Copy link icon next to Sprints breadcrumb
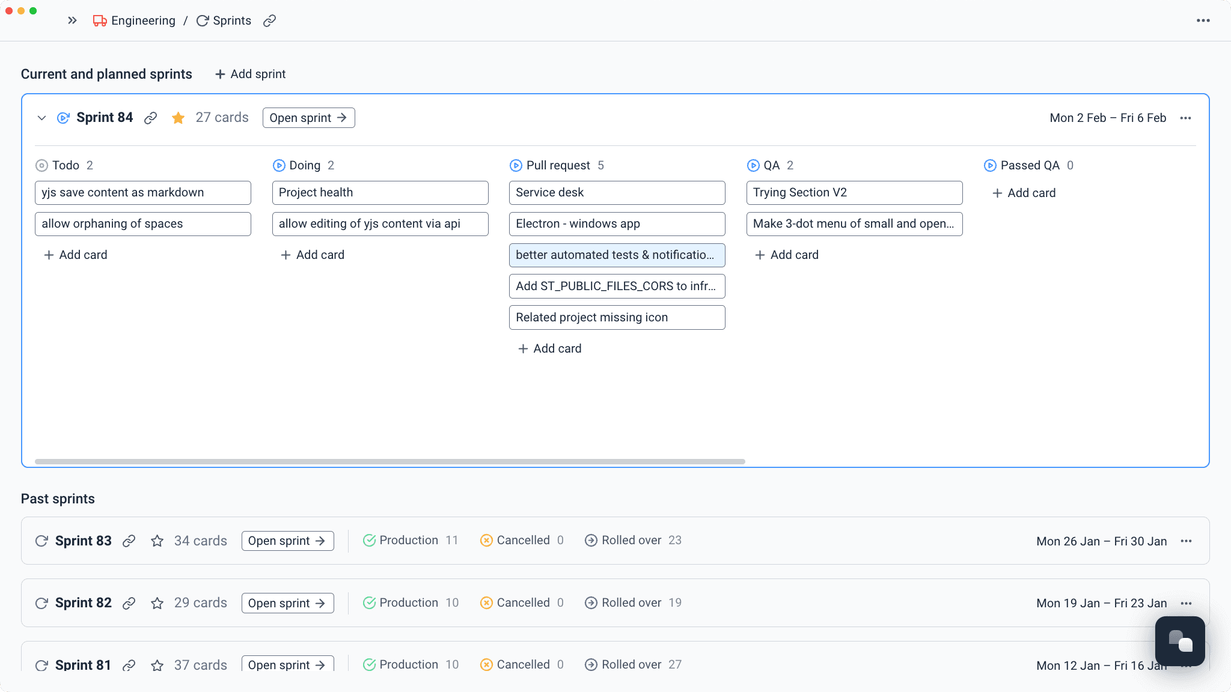This screenshot has width=1231, height=692. coord(269,20)
